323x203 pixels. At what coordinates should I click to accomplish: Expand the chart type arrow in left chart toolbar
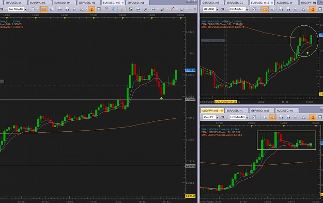point(38,9)
